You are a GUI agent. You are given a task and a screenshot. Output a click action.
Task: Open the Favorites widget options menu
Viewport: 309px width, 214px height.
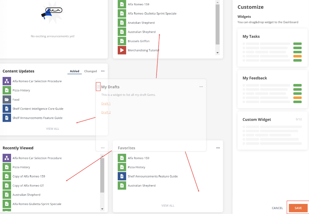pos(218,147)
